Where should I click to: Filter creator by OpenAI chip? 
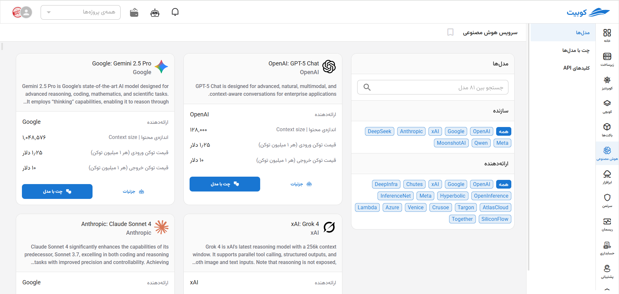482,131
